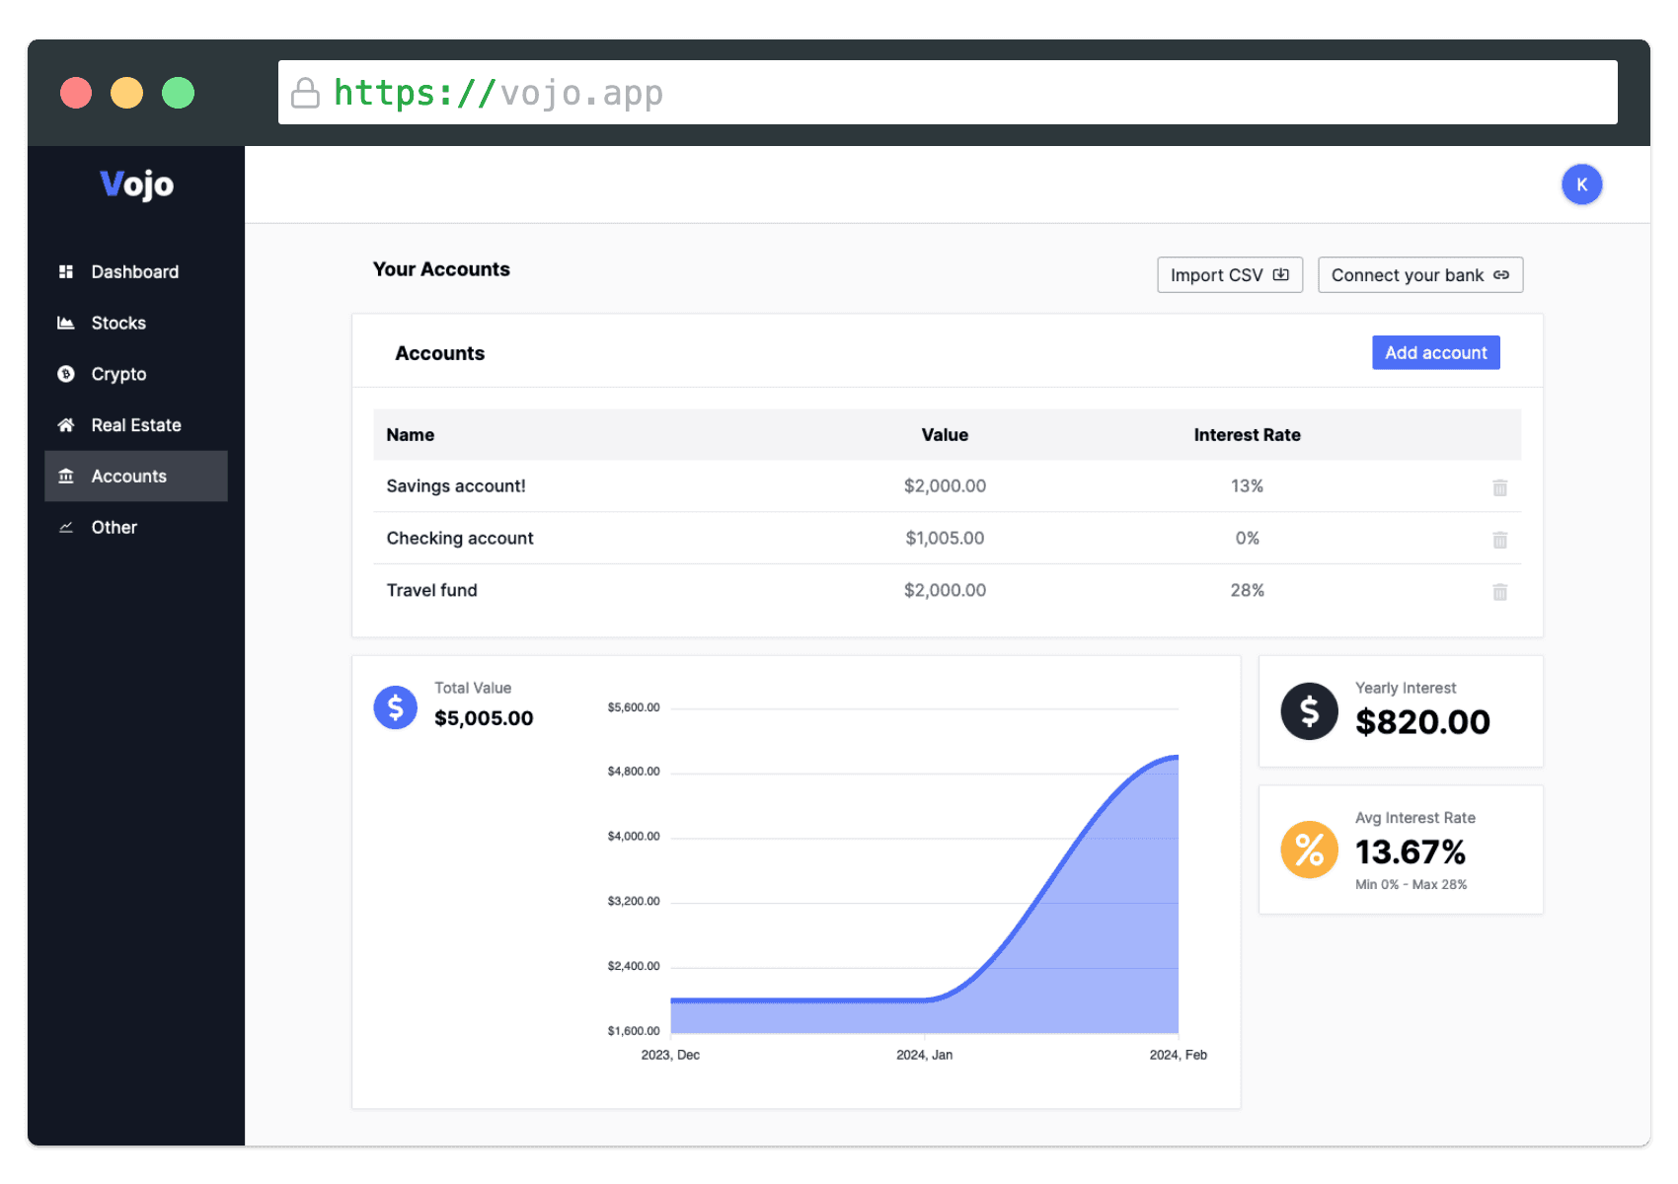Go to Stocks in the sidebar
Viewport: 1678px width, 1184px height.
coord(118,323)
